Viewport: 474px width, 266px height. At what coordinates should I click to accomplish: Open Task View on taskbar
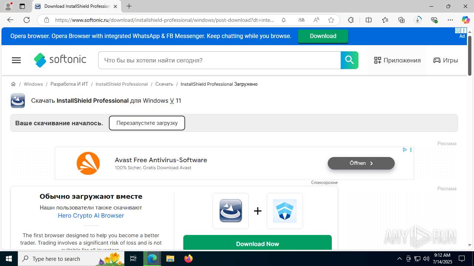(133, 259)
